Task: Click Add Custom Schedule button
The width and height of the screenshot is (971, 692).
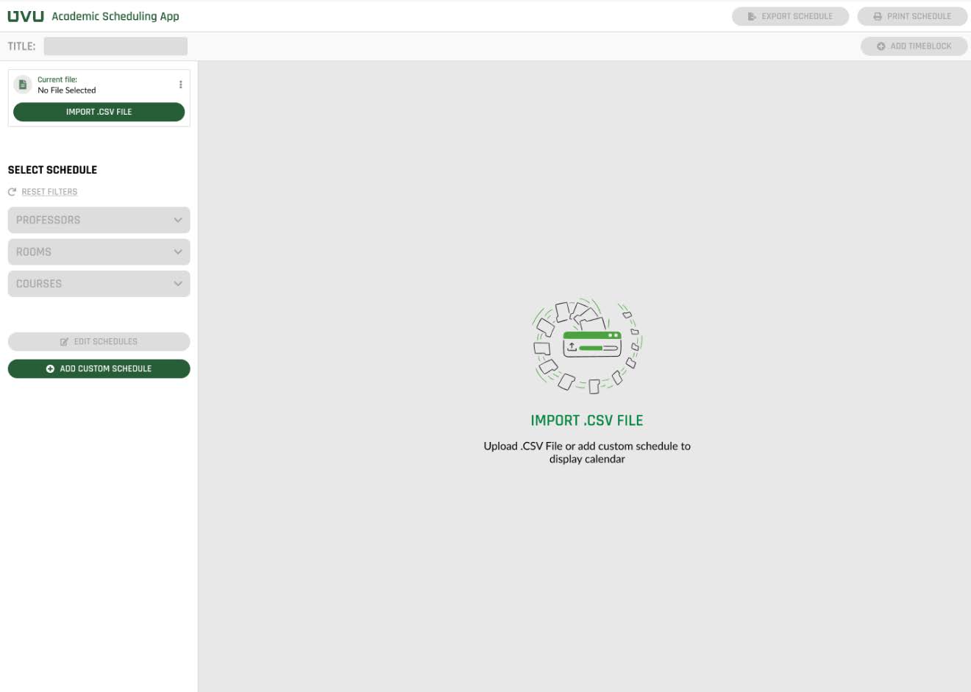Action: (x=99, y=369)
